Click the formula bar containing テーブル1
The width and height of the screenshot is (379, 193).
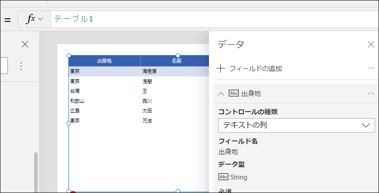point(215,19)
